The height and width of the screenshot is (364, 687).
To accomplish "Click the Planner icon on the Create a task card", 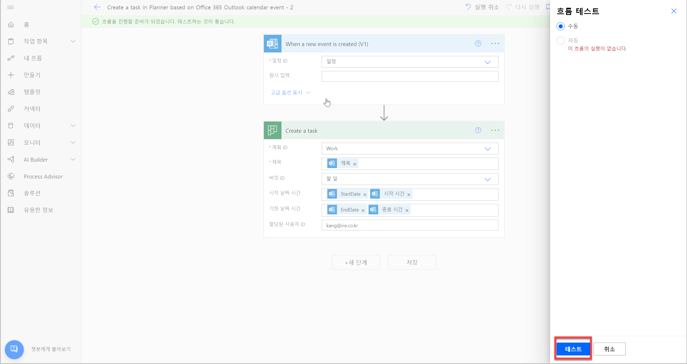I will [272, 130].
